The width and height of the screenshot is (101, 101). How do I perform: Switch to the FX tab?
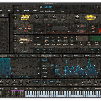coord(18,11)
